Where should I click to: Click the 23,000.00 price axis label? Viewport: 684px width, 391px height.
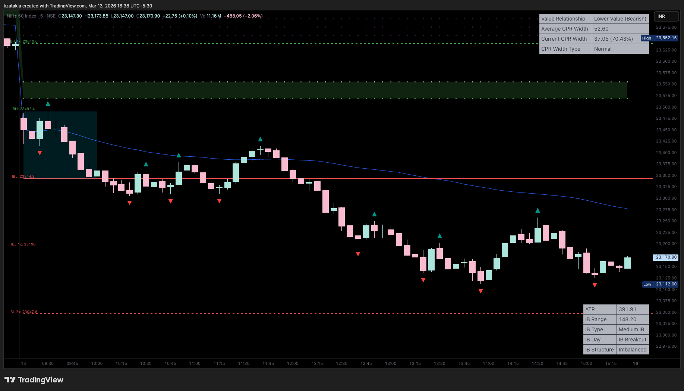pyautogui.click(x=666, y=335)
